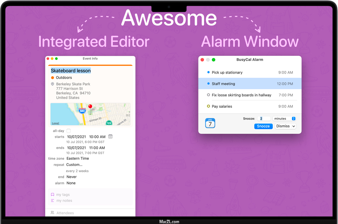
Task: Open the snooze minutes unit dropdown
Action: click(284, 119)
